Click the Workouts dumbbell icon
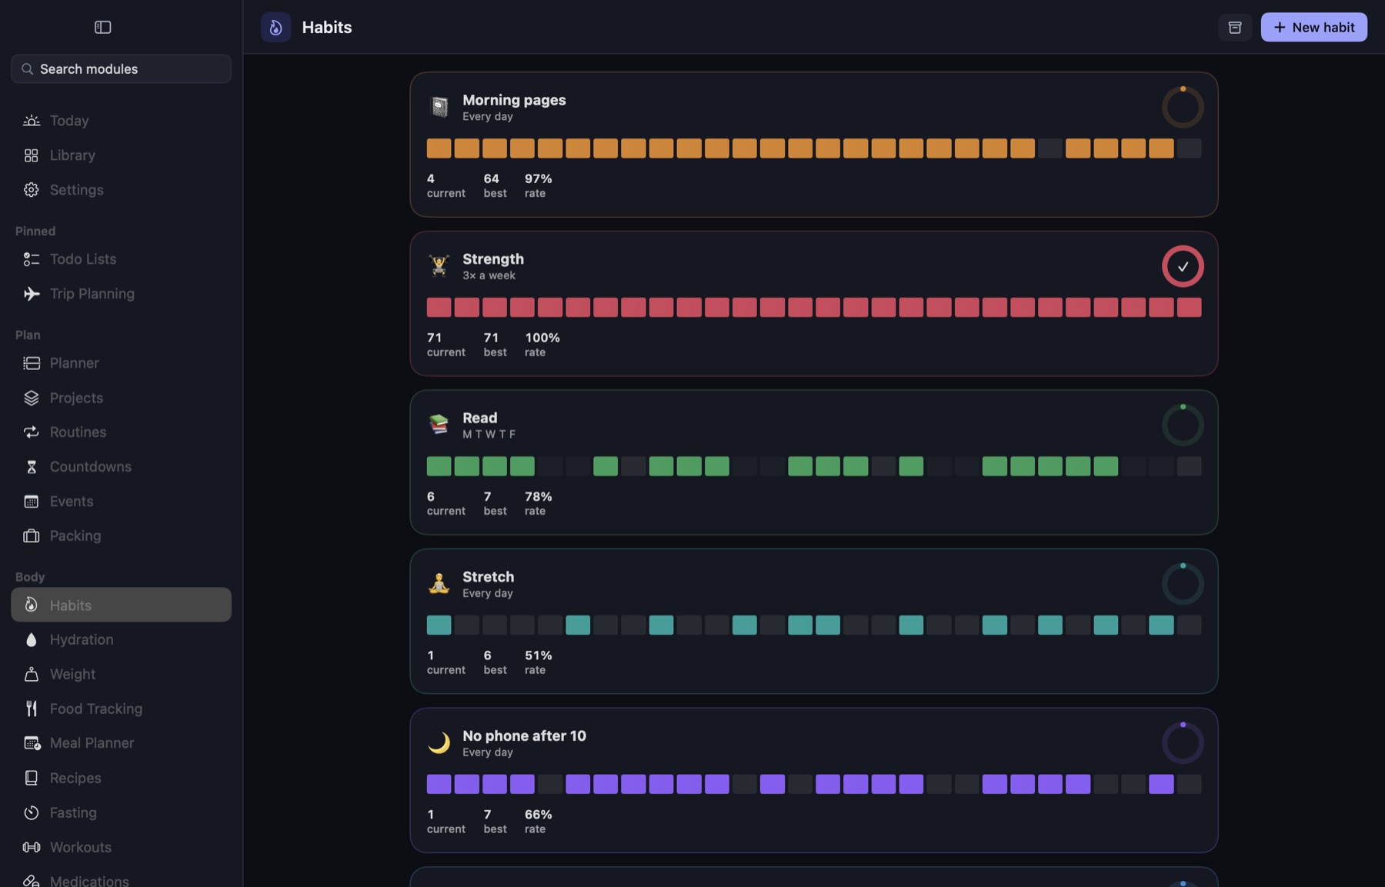This screenshot has height=887, width=1385. pos(31,847)
